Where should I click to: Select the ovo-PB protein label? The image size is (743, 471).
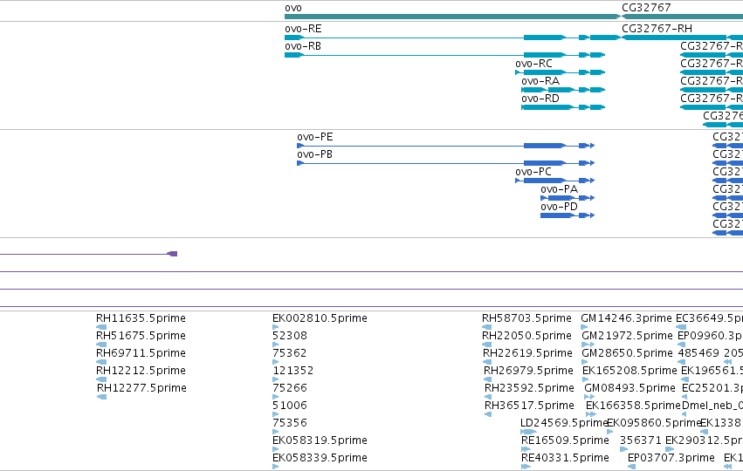coord(314,154)
